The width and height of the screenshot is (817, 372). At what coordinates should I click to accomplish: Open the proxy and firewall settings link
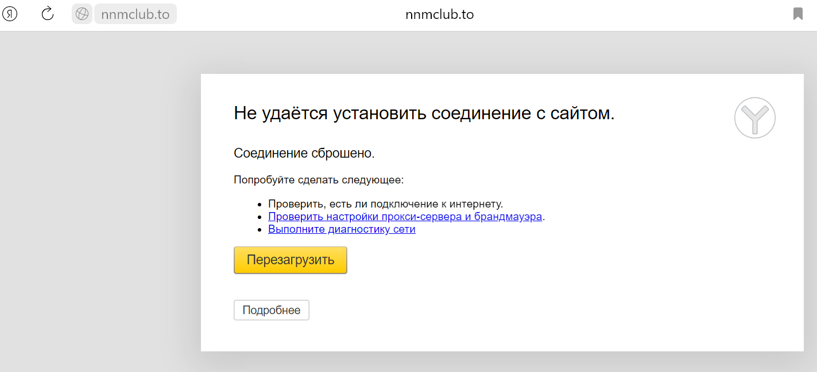click(x=405, y=217)
